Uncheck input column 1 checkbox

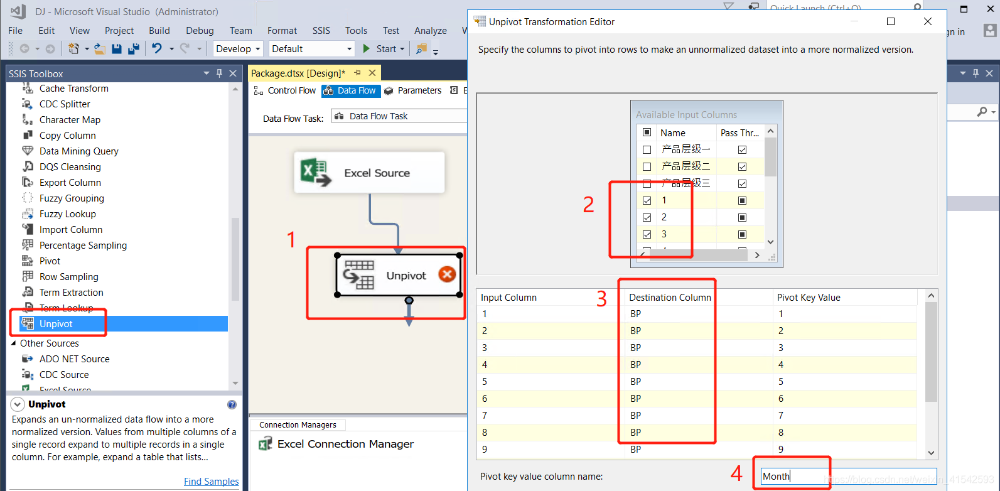click(647, 200)
